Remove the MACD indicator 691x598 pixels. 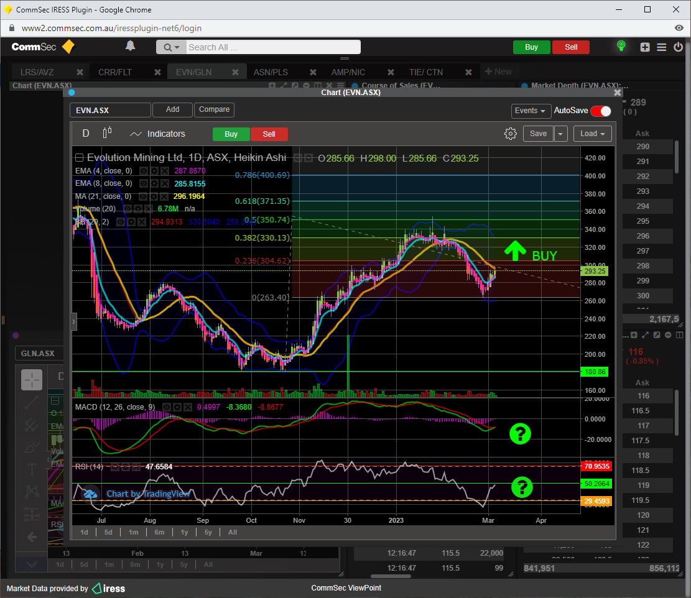pos(188,407)
